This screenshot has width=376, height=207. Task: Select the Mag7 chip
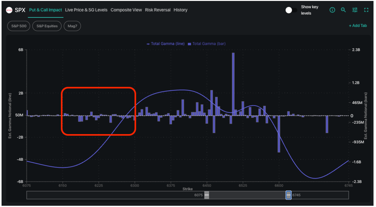point(72,26)
